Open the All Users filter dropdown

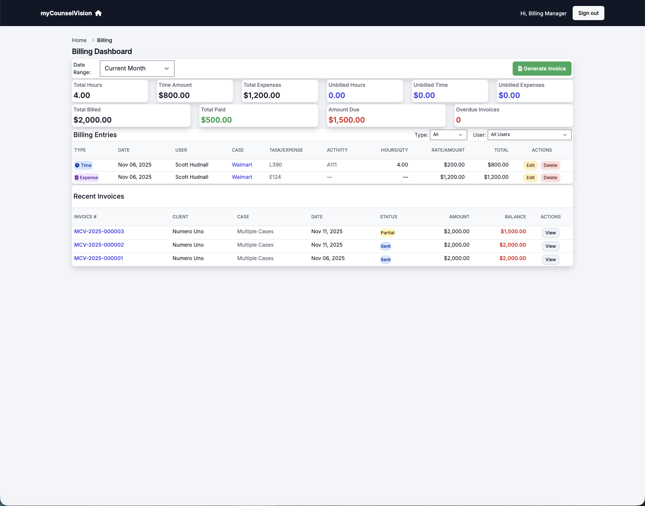529,135
